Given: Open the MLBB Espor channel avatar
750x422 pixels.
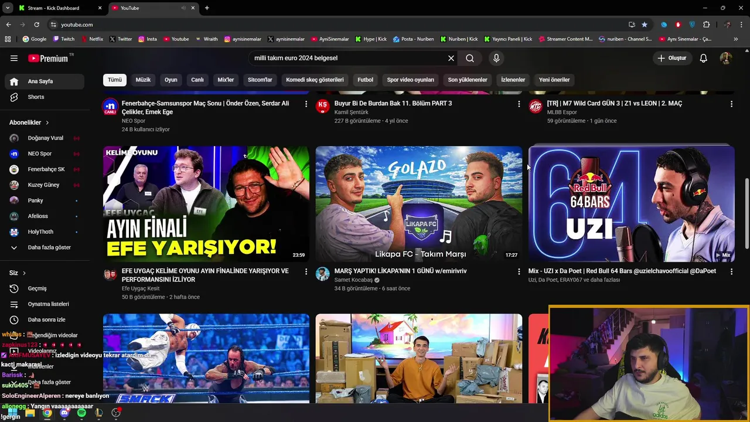Looking at the screenshot, I should 536,106.
